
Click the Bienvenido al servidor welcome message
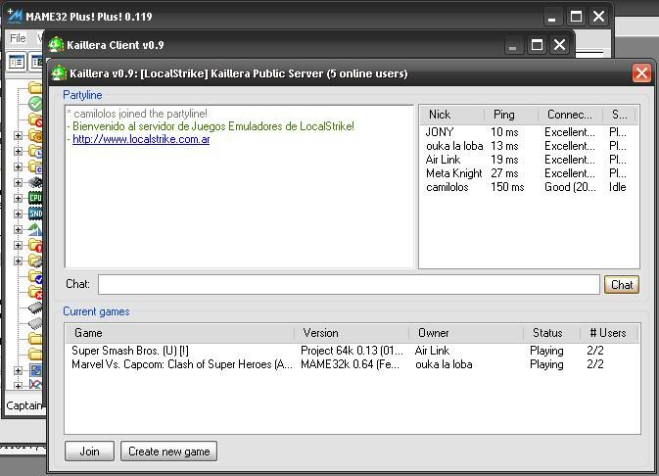point(213,126)
